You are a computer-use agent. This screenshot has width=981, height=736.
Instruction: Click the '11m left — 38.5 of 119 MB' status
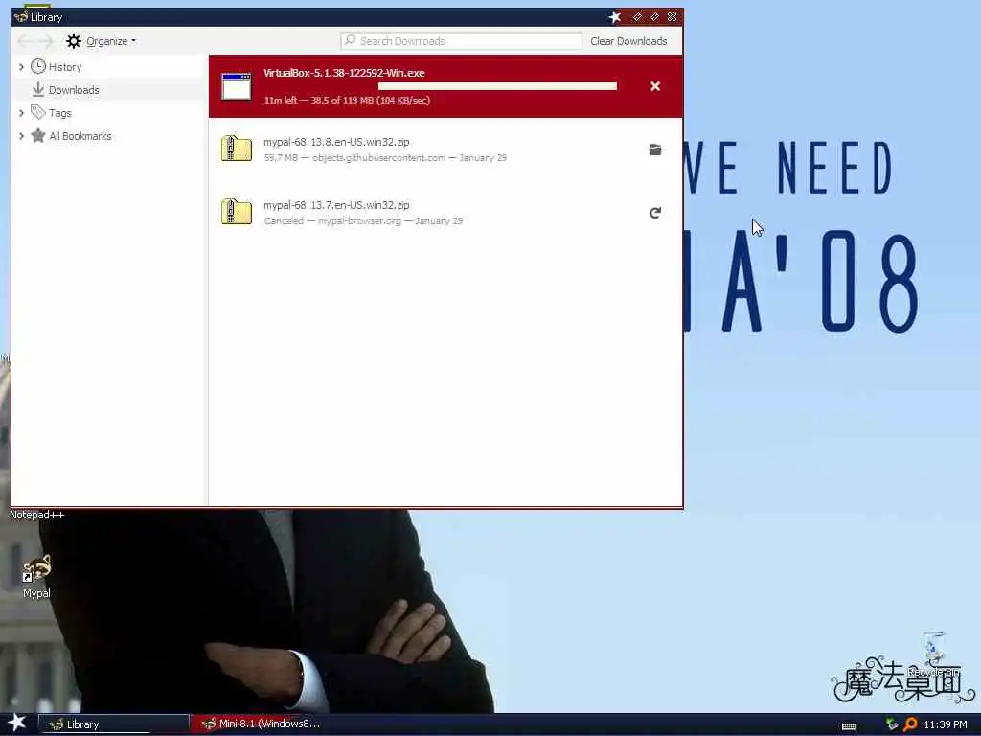347,100
